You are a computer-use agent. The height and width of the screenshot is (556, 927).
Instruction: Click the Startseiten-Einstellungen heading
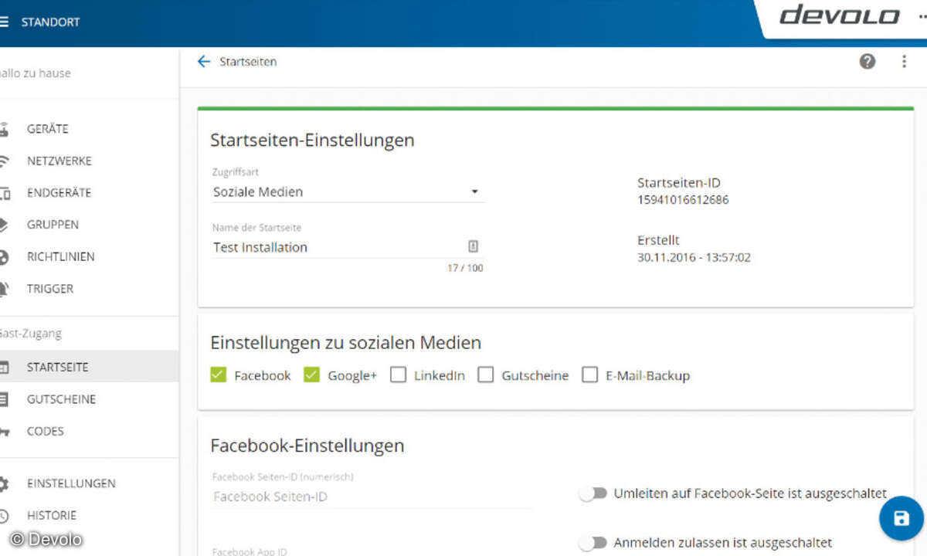pos(312,140)
